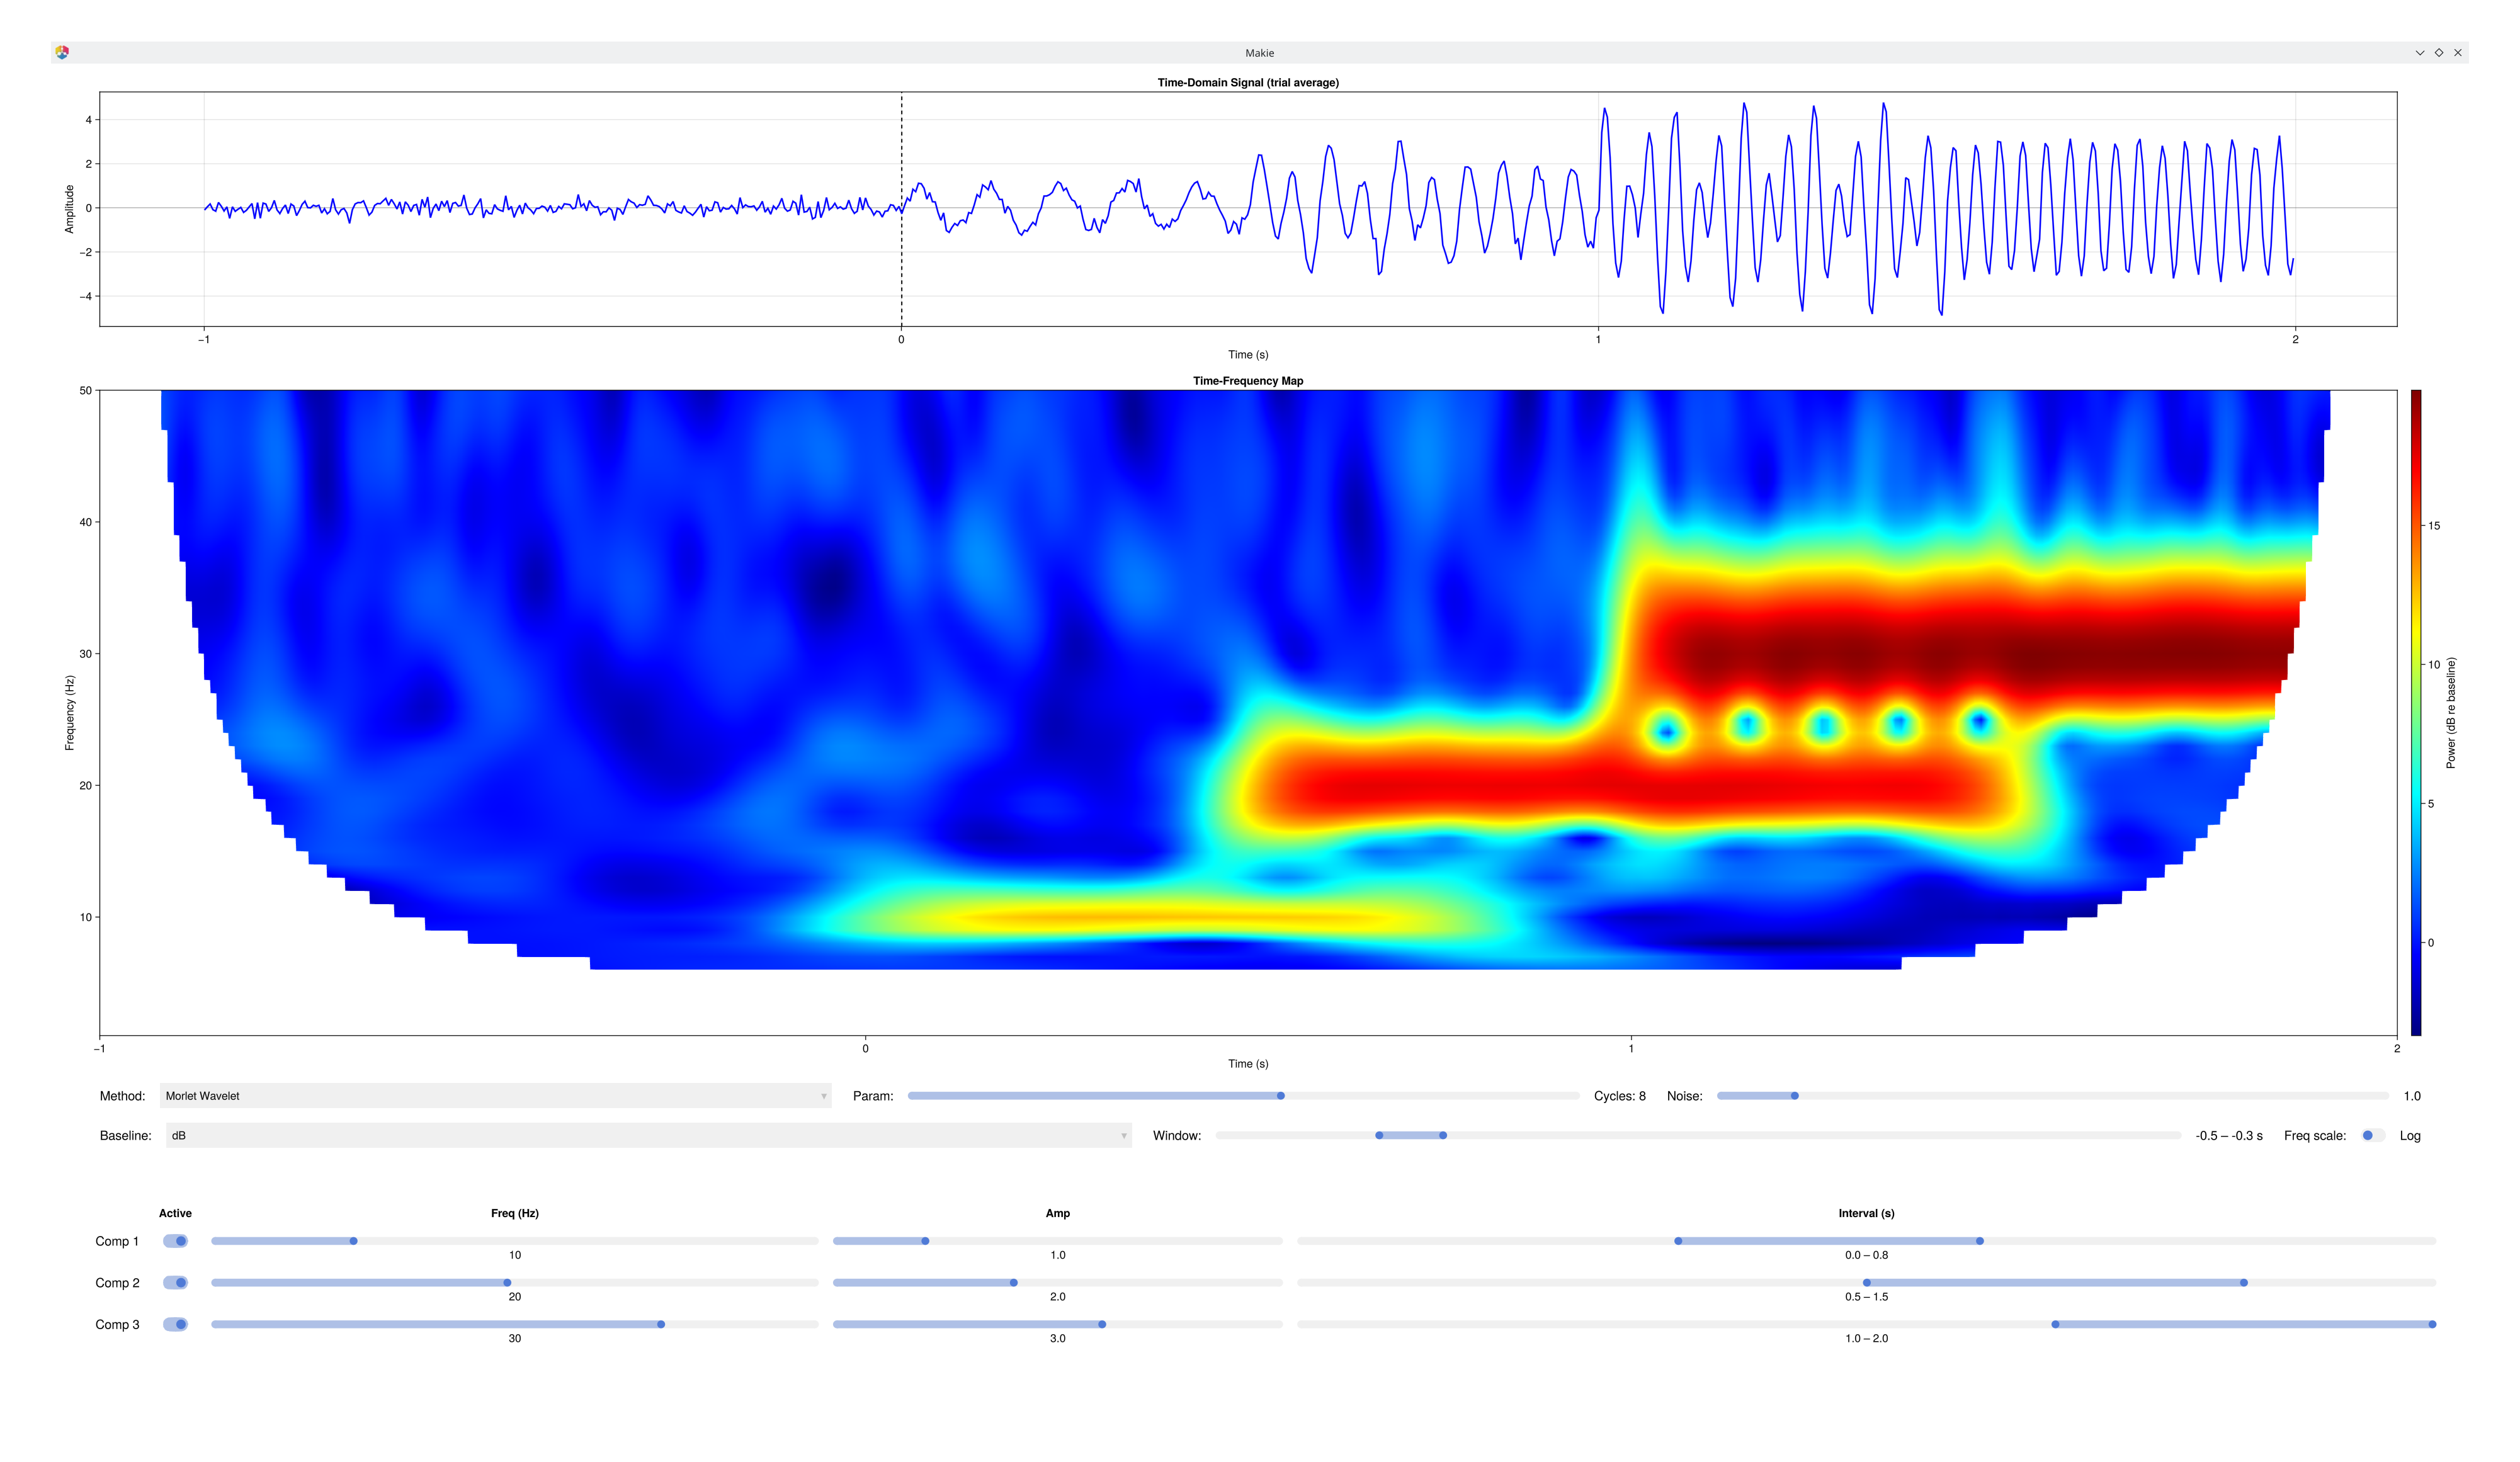Click the Time-Domain Signal waveform plot
The height and width of the screenshot is (1462, 2520).
pos(1250,210)
